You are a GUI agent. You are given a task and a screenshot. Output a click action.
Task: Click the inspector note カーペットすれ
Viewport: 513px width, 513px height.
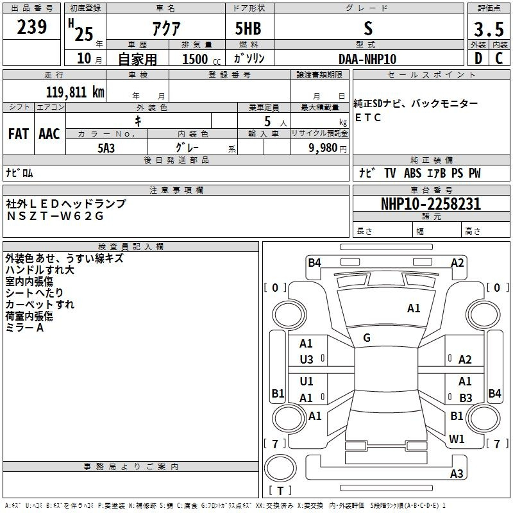(x=40, y=304)
